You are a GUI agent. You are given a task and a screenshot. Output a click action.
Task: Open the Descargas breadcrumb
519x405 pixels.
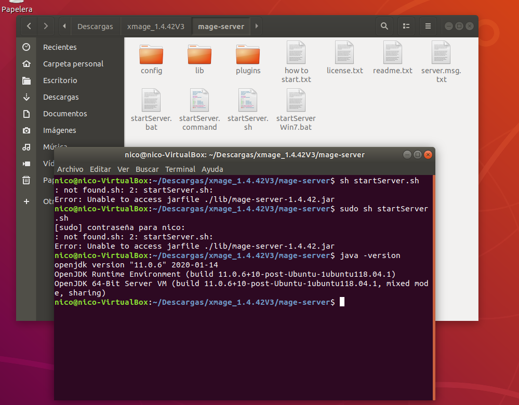click(95, 26)
